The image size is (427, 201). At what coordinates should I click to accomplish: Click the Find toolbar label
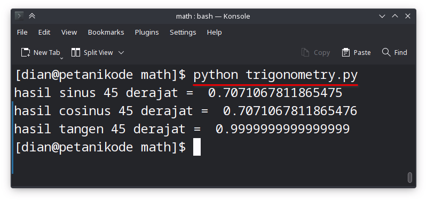(x=401, y=52)
